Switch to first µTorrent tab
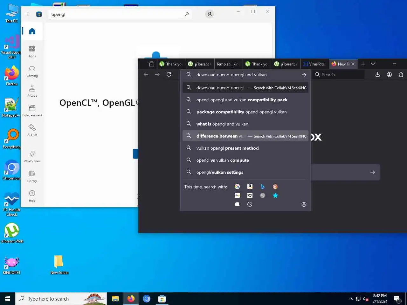Viewport: 407px width, 305px height. coord(200,64)
